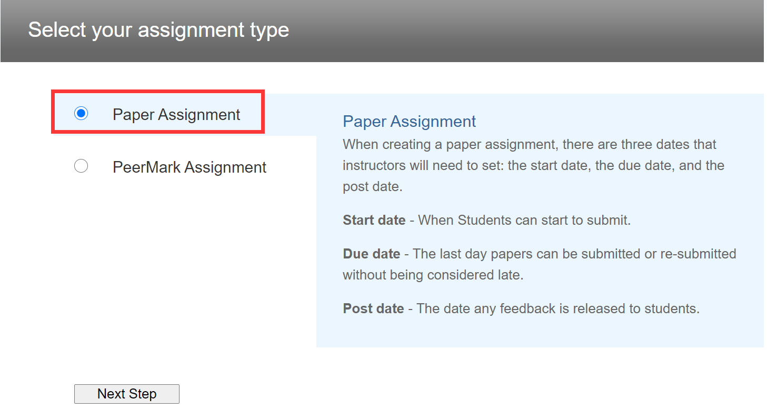Click the blue 'Paper Assignment' description heading
This screenshot has width=767, height=419.
point(409,122)
